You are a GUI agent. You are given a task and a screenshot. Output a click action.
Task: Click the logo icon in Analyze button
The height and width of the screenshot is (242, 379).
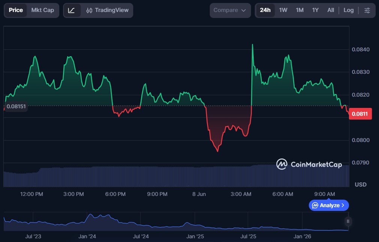[315, 205]
